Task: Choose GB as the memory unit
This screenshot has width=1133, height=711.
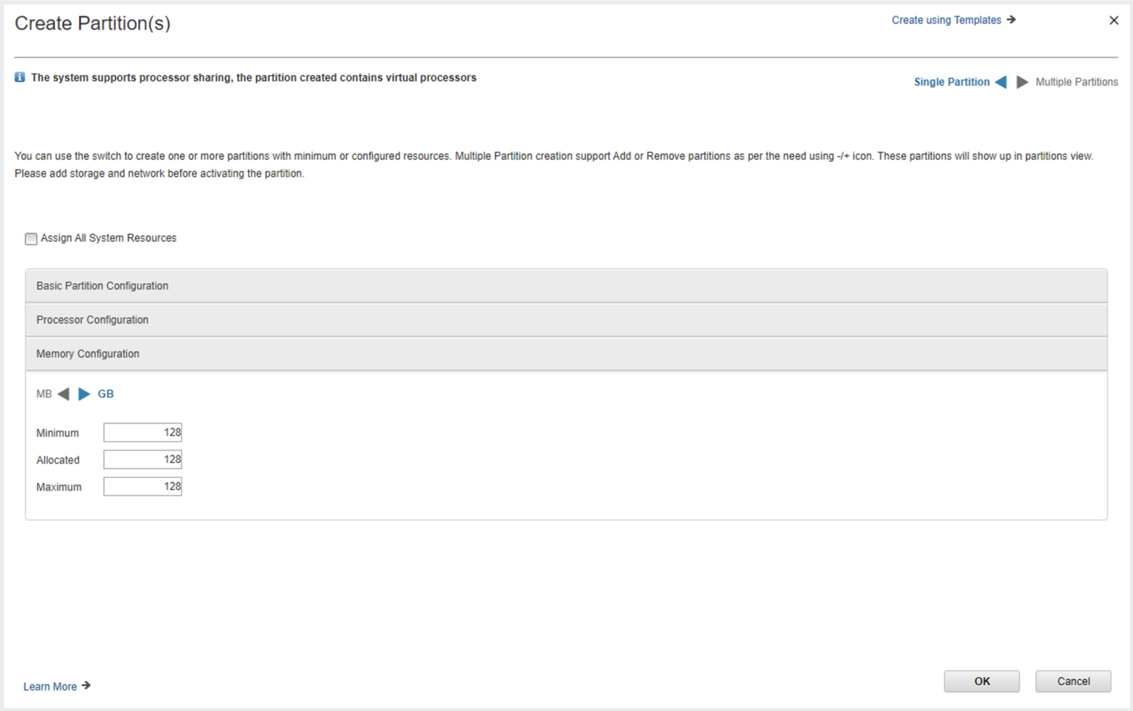Action: point(105,394)
